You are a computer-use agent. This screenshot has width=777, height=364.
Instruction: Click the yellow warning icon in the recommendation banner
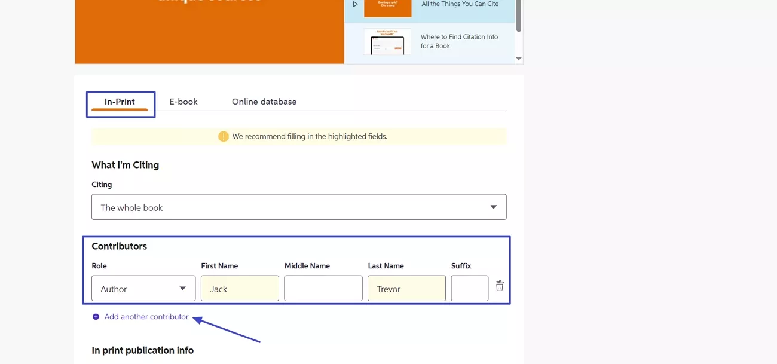[223, 136]
